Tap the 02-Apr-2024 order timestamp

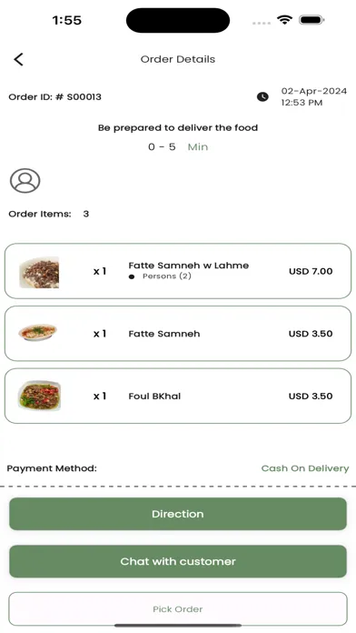click(x=313, y=97)
